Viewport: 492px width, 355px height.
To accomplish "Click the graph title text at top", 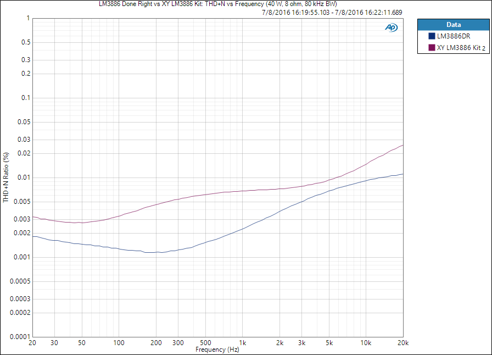I will (x=218, y=4).
